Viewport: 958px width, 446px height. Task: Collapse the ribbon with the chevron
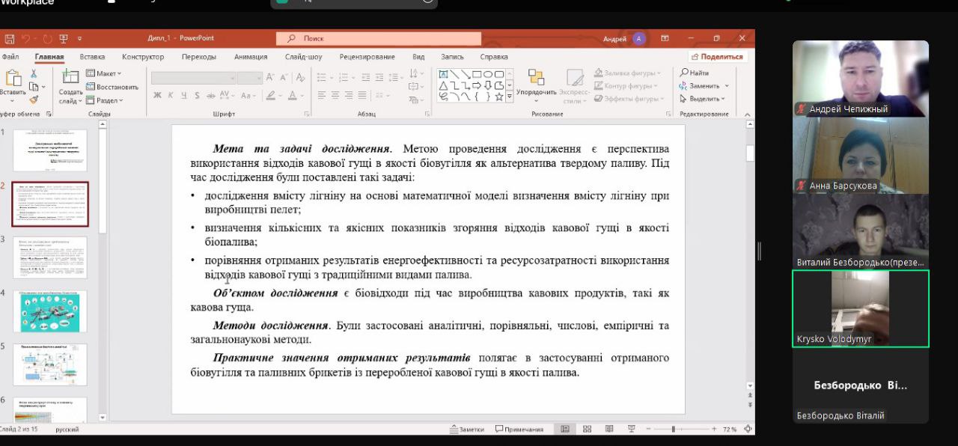[x=748, y=114]
